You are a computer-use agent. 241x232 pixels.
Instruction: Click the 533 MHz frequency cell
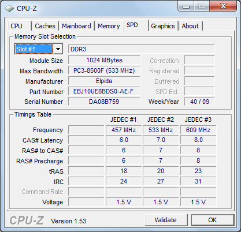161,130
